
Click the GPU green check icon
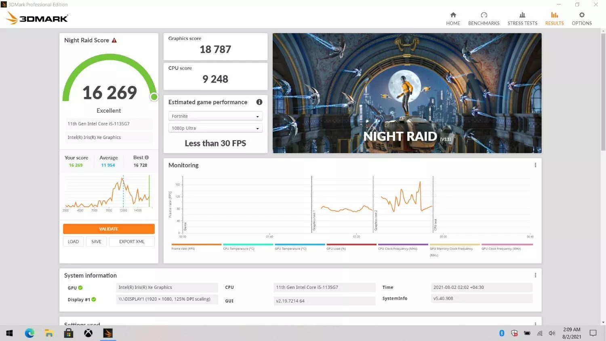click(80, 288)
